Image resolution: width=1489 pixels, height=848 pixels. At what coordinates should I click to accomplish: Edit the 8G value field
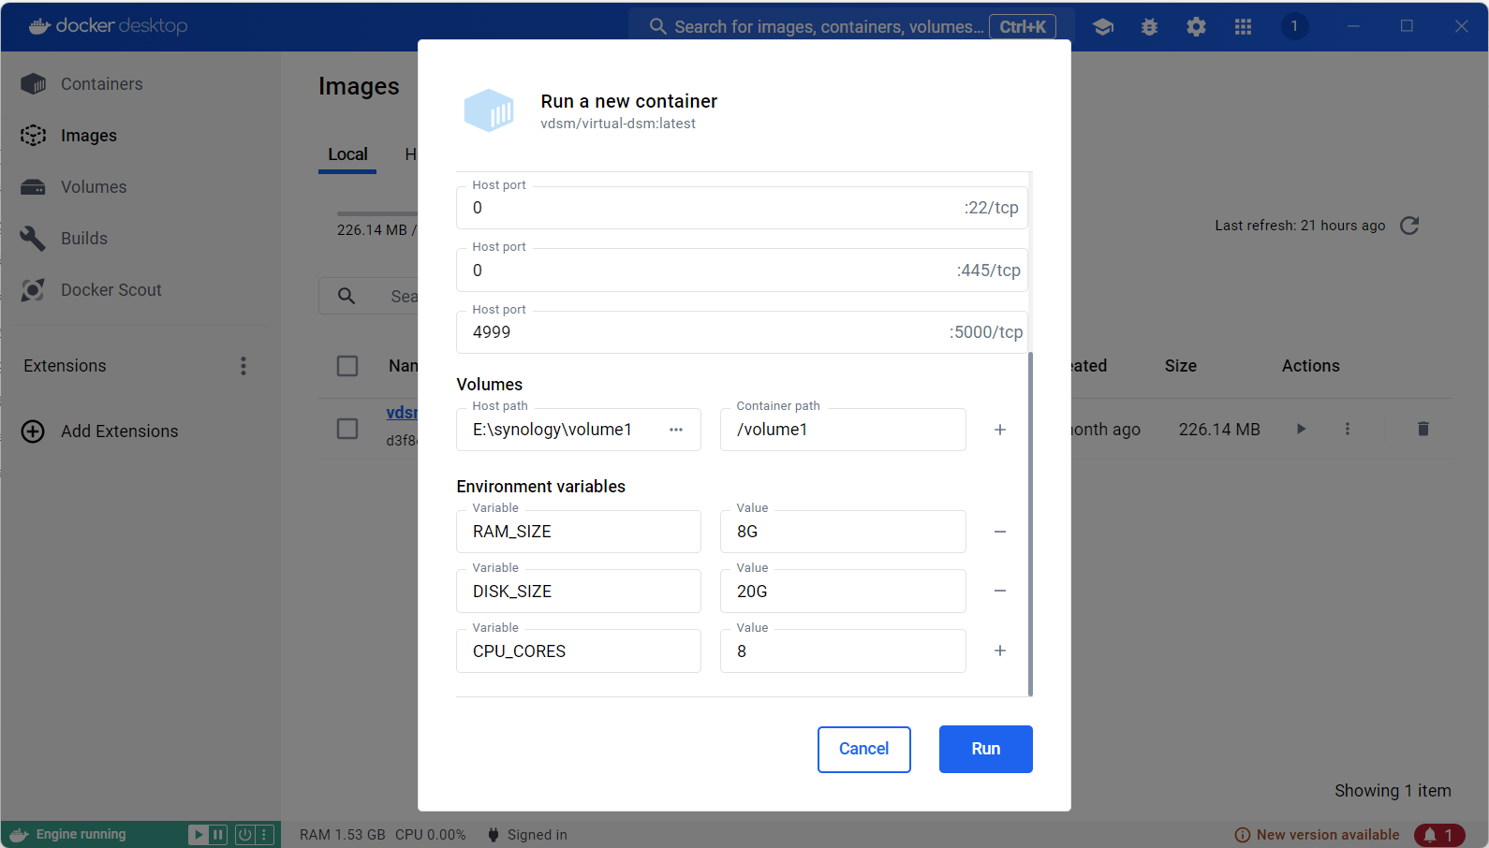(x=843, y=532)
